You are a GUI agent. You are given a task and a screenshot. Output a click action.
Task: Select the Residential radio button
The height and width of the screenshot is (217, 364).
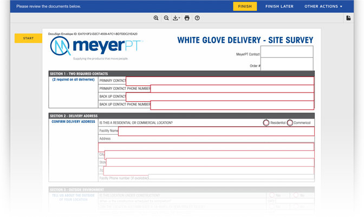(266, 123)
